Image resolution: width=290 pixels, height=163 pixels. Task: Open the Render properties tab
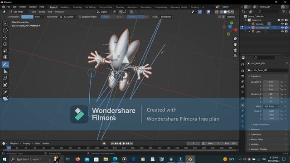243,71
